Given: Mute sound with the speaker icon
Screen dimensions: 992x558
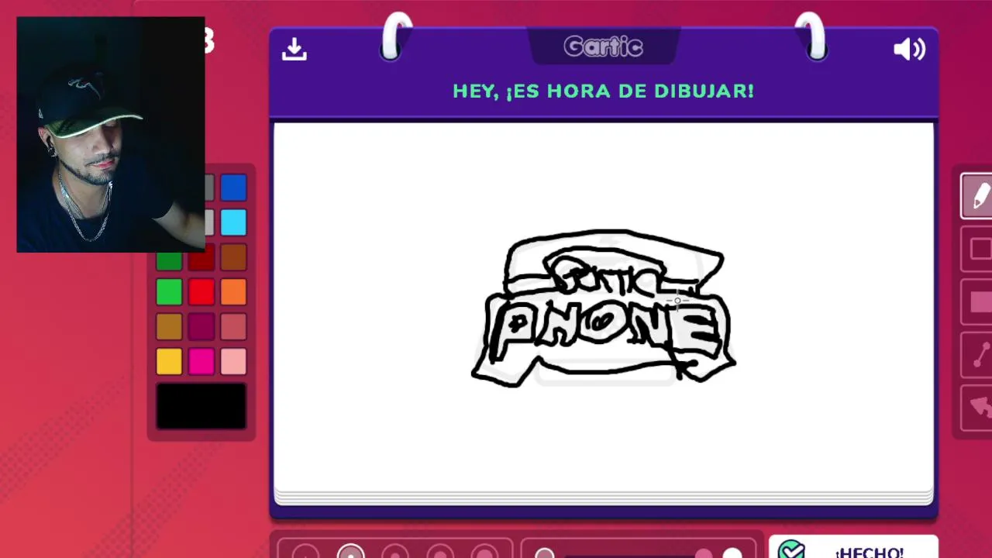Looking at the screenshot, I should [909, 50].
